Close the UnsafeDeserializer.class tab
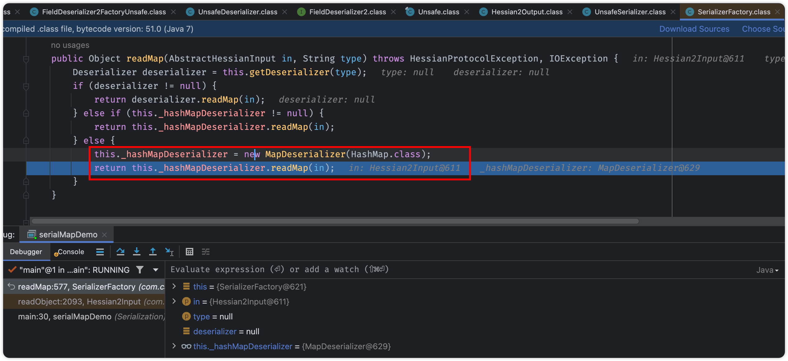Viewport: 788px width, 361px height. 285,12
